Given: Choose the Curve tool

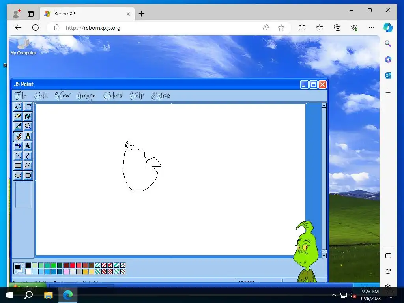Looking at the screenshot, I should pyautogui.click(x=28, y=155).
